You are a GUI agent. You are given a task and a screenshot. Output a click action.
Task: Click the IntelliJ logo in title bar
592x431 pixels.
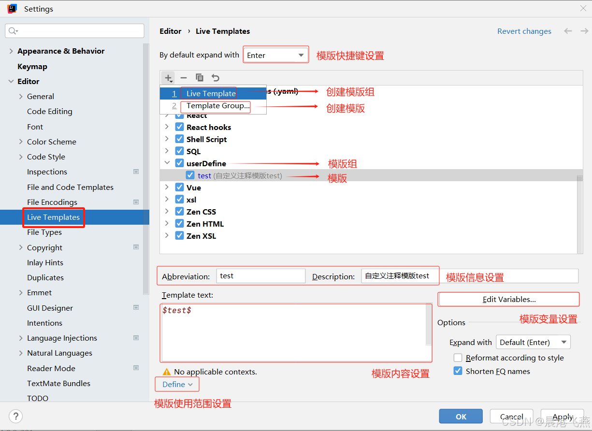click(12, 9)
